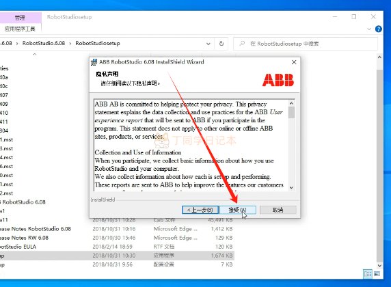Open Explorer help via the blue question icon
Image resolution: width=391 pixels, height=287 pixels.
pos(378,29)
